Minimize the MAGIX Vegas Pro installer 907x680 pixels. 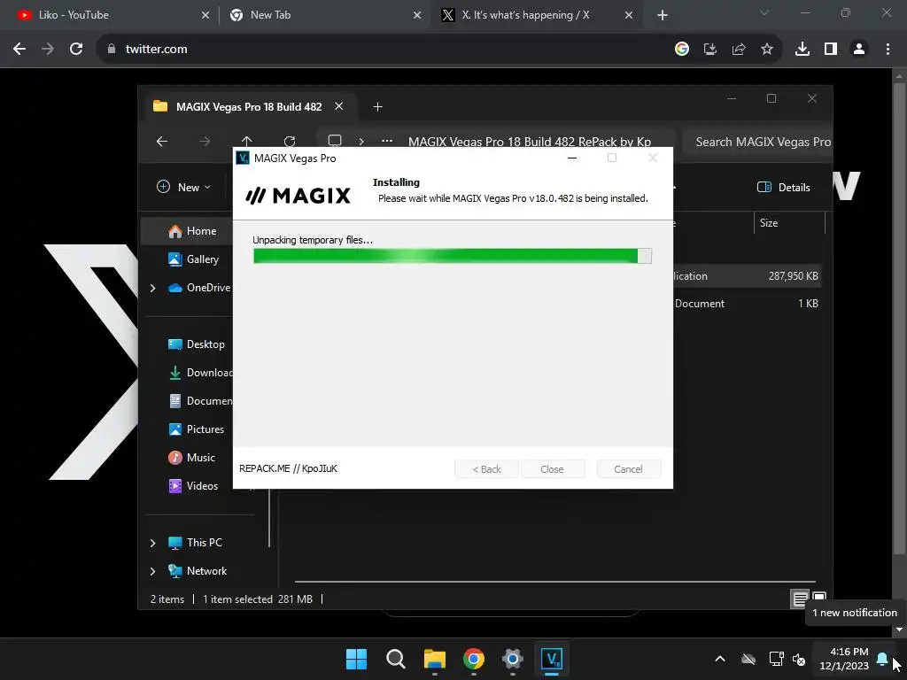572,158
